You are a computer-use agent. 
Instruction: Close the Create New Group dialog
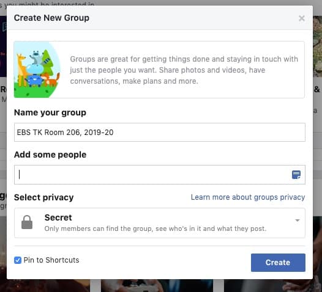tap(301, 18)
